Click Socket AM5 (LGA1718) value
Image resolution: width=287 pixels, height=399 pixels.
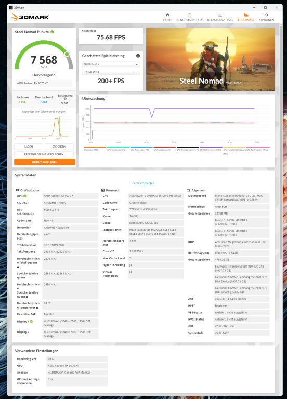click(x=156, y=223)
